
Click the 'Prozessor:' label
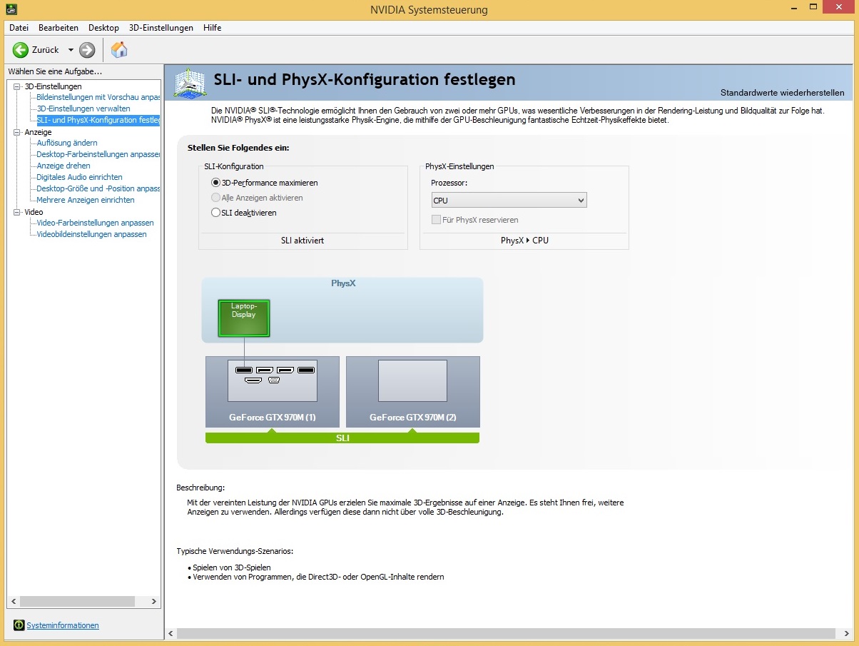pos(449,183)
